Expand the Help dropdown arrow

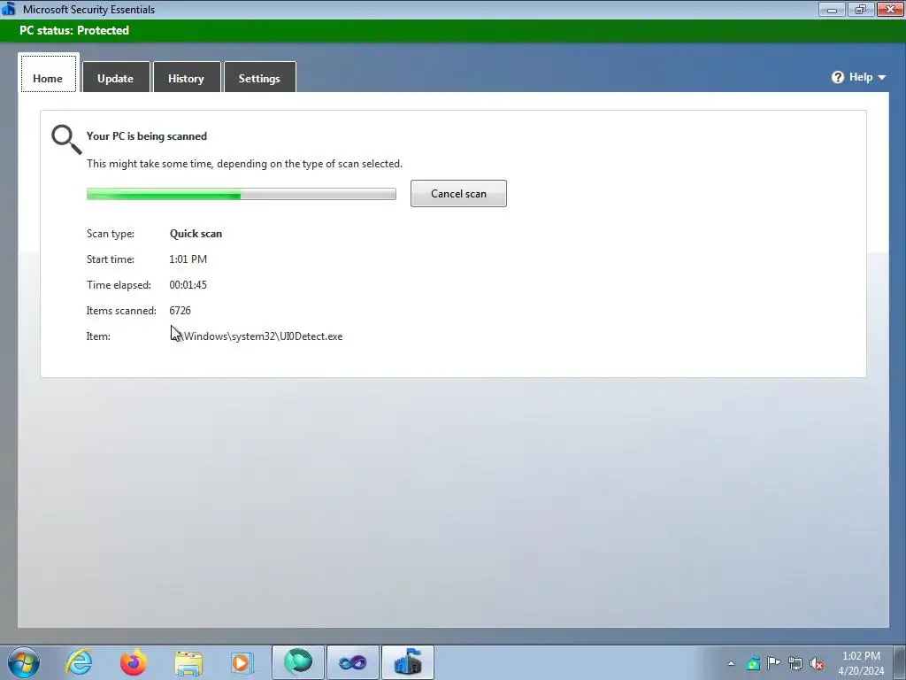click(882, 78)
